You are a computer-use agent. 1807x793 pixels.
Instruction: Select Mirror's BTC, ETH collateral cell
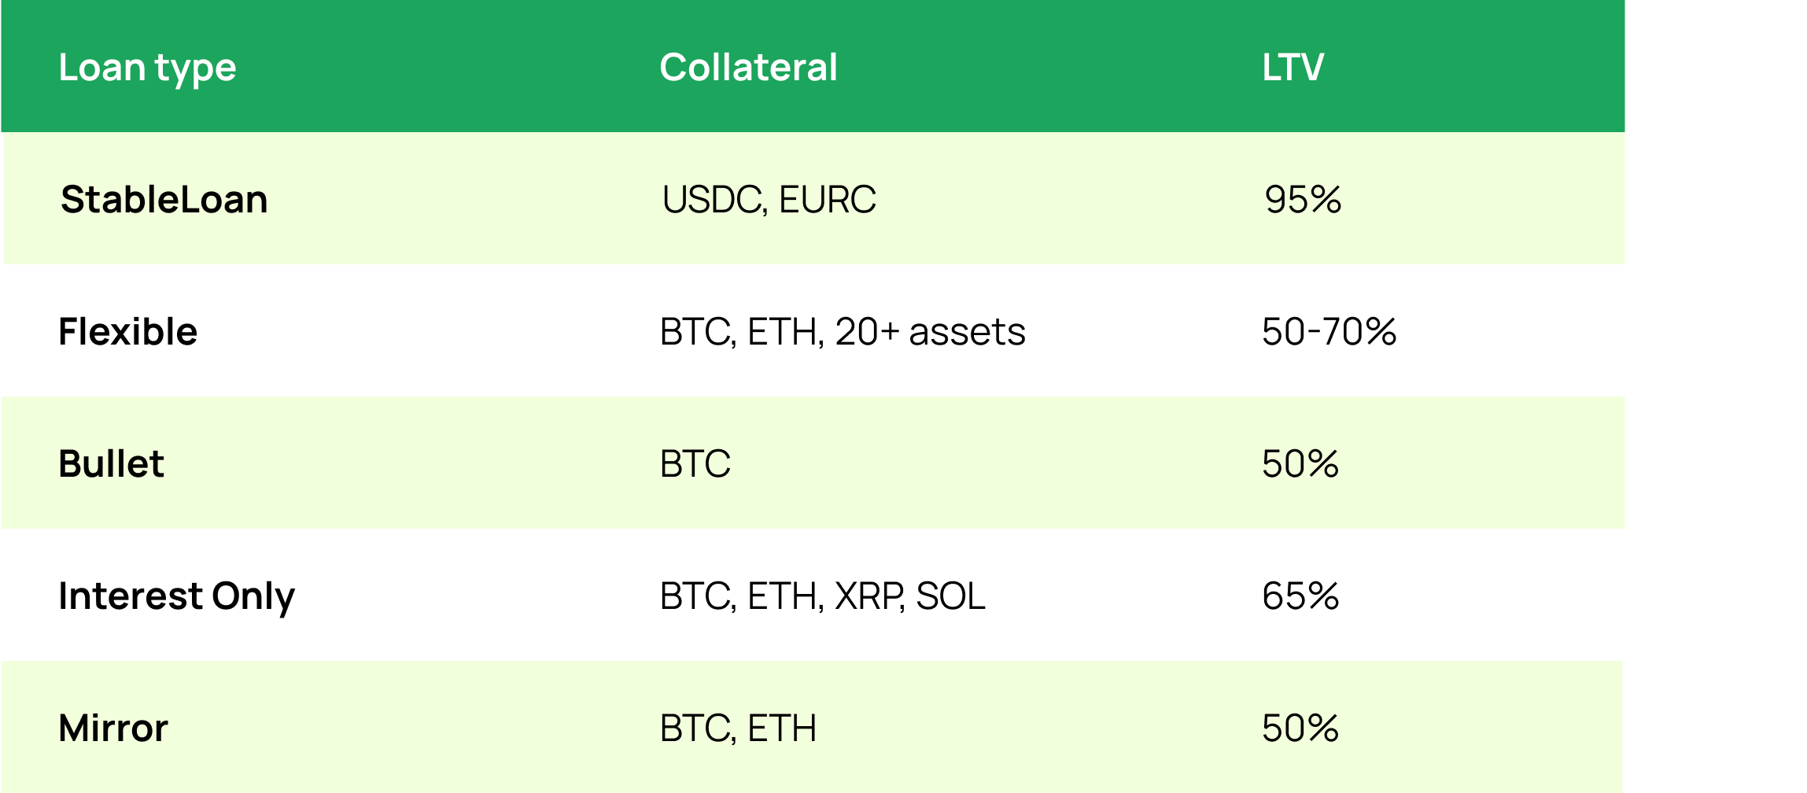pos(737,728)
